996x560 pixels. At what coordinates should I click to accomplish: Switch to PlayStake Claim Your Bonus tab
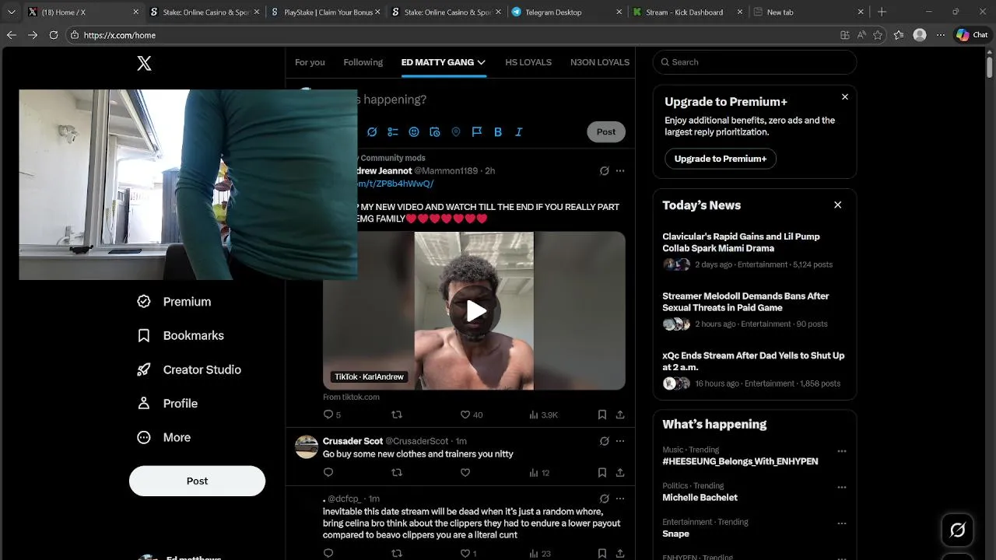coord(325,12)
